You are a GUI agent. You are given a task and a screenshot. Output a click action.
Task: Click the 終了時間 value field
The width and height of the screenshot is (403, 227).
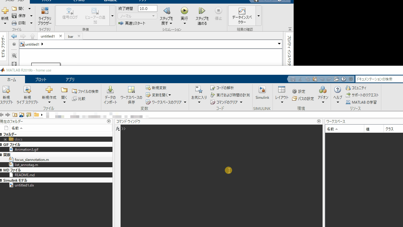click(x=148, y=8)
